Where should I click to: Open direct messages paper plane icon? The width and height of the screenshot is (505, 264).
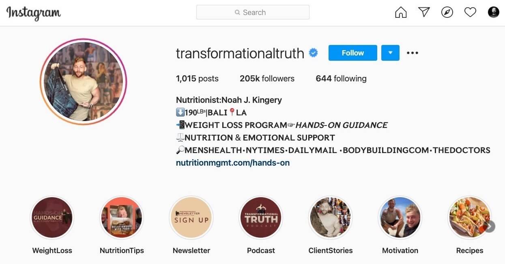tap(424, 13)
